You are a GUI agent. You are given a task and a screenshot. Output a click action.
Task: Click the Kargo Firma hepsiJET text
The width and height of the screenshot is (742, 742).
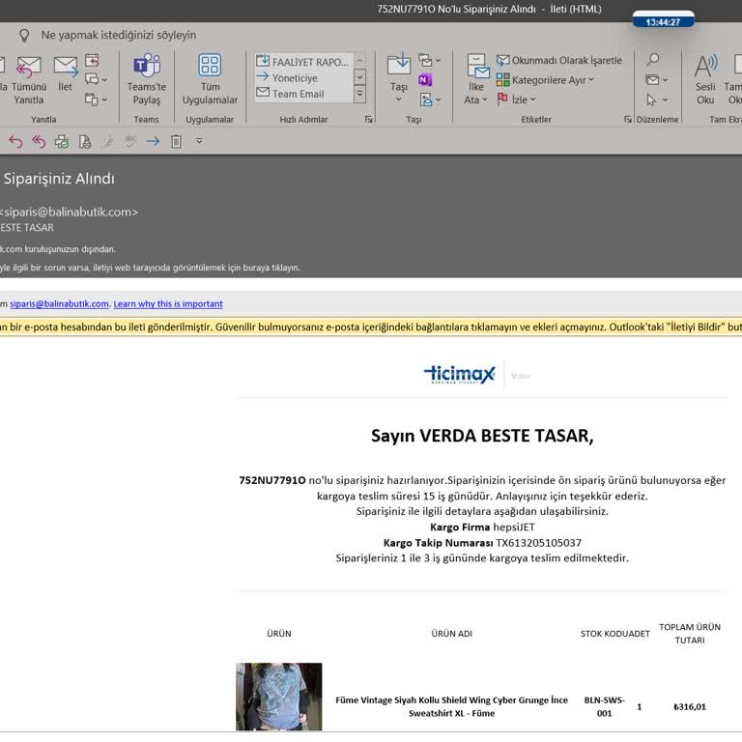click(x=482, y=528)
